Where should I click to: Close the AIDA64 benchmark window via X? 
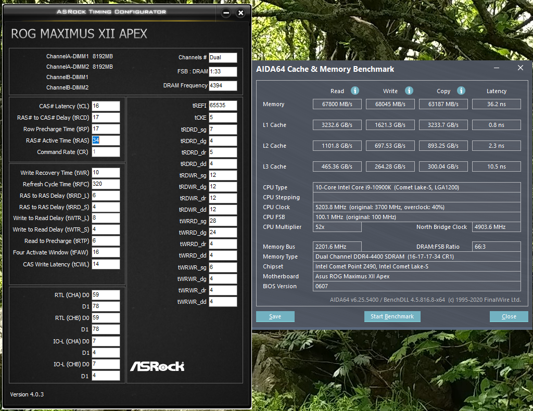pos(521,68)
